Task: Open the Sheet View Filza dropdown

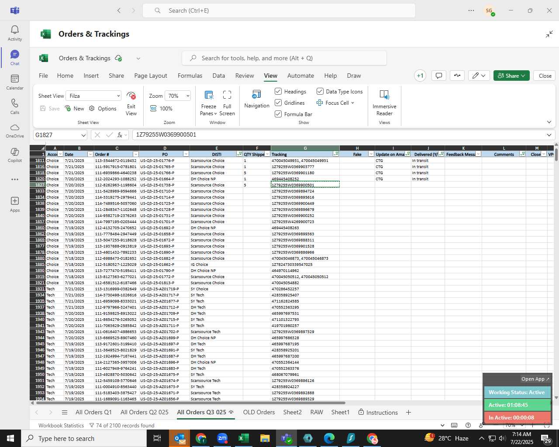Action: click(93, 96)
